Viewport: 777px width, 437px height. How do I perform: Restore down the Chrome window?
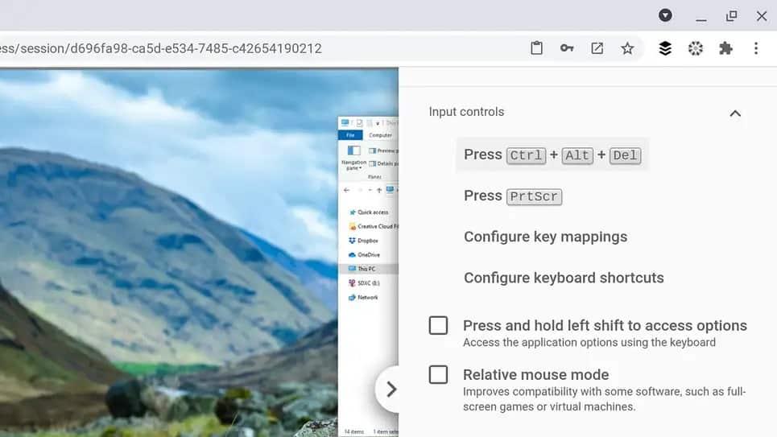point(731,16)
